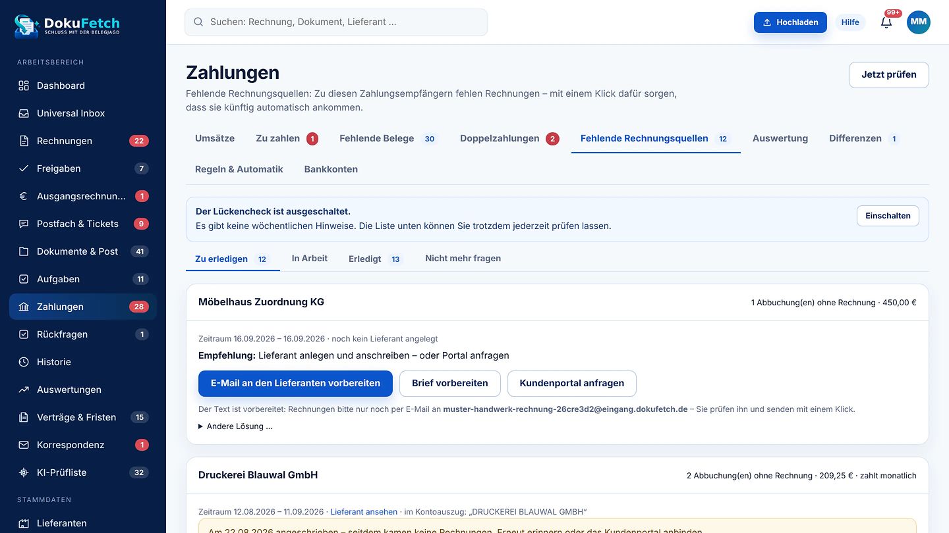The height and width of the screenshot is (533, 949).
Task: Focus the search field 'Suchen: Rechnung, Dokument'
Action: (x=336, y=22)
